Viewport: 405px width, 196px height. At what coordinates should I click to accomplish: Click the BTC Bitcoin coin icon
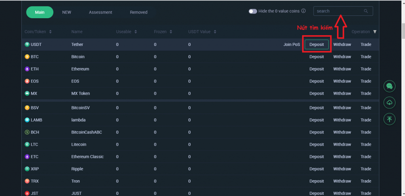tap(27, 57)
